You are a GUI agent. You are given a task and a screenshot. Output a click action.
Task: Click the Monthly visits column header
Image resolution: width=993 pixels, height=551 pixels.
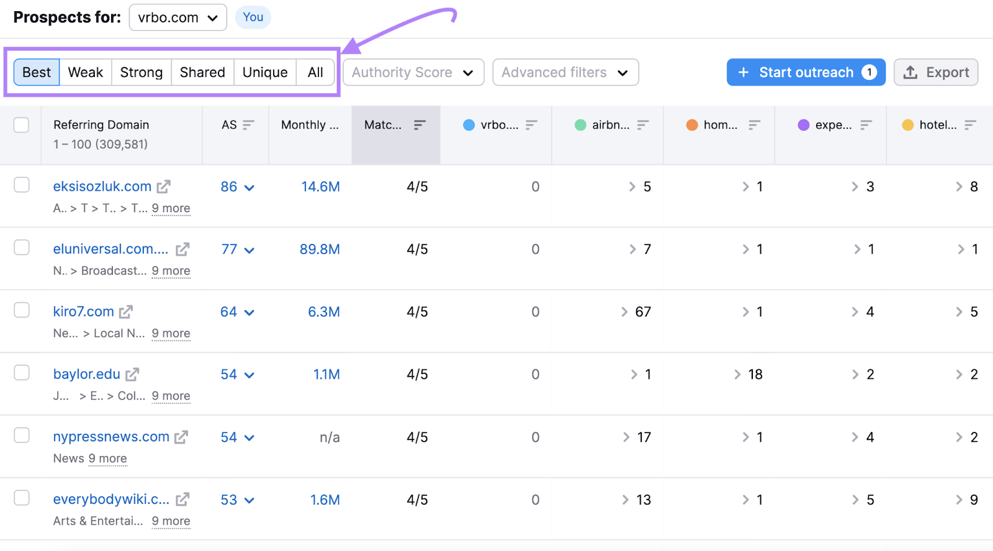coord(310,125)
